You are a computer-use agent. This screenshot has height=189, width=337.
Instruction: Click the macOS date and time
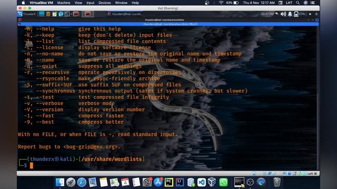pyautogui.click(x=259, y=3)
